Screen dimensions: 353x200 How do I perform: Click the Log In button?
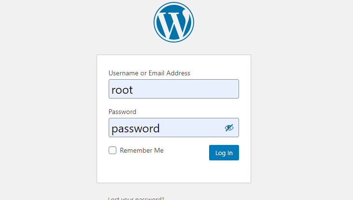coord(224,153)
